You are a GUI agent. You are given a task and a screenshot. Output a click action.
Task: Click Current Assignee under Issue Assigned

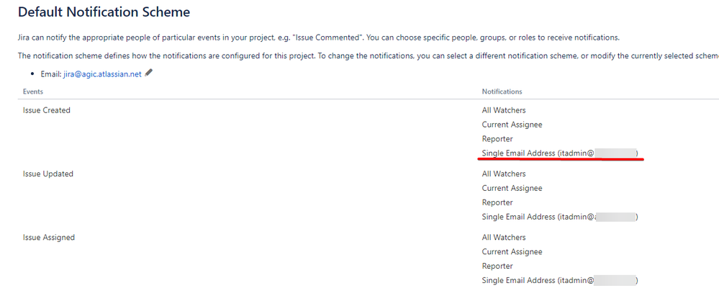(x=512, y=251)
